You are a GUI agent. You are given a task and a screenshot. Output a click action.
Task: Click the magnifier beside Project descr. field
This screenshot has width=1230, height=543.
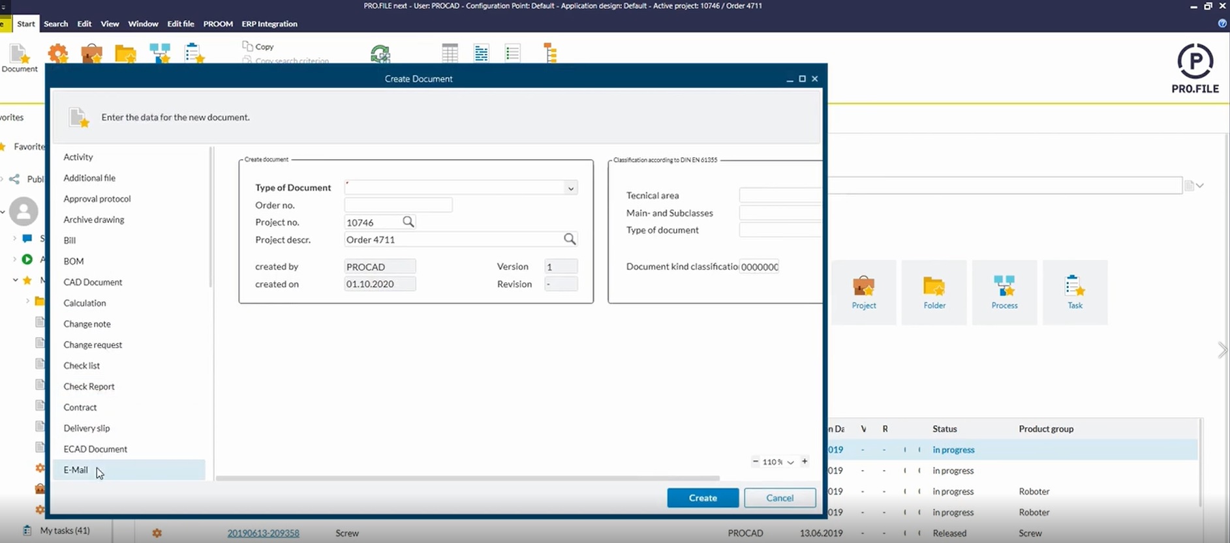570,239
